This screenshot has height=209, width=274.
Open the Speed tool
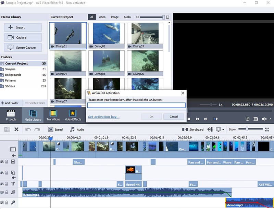click(x=55, y=130)
